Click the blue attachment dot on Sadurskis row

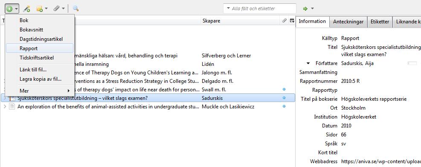pos(284,98)
